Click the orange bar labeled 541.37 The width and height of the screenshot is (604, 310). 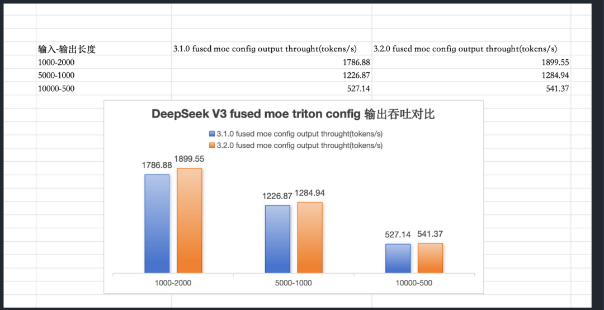click(x=430, y=258)
